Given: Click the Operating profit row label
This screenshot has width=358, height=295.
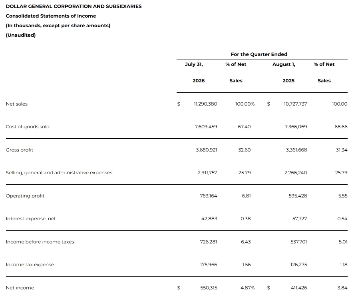Looking at the screenshot, I should point(25,196).
